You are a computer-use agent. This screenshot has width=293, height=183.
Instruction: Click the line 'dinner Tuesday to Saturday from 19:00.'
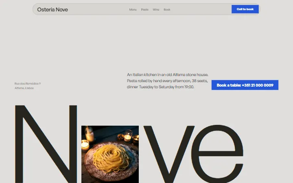pyautogui.click(x=160, y=87)
